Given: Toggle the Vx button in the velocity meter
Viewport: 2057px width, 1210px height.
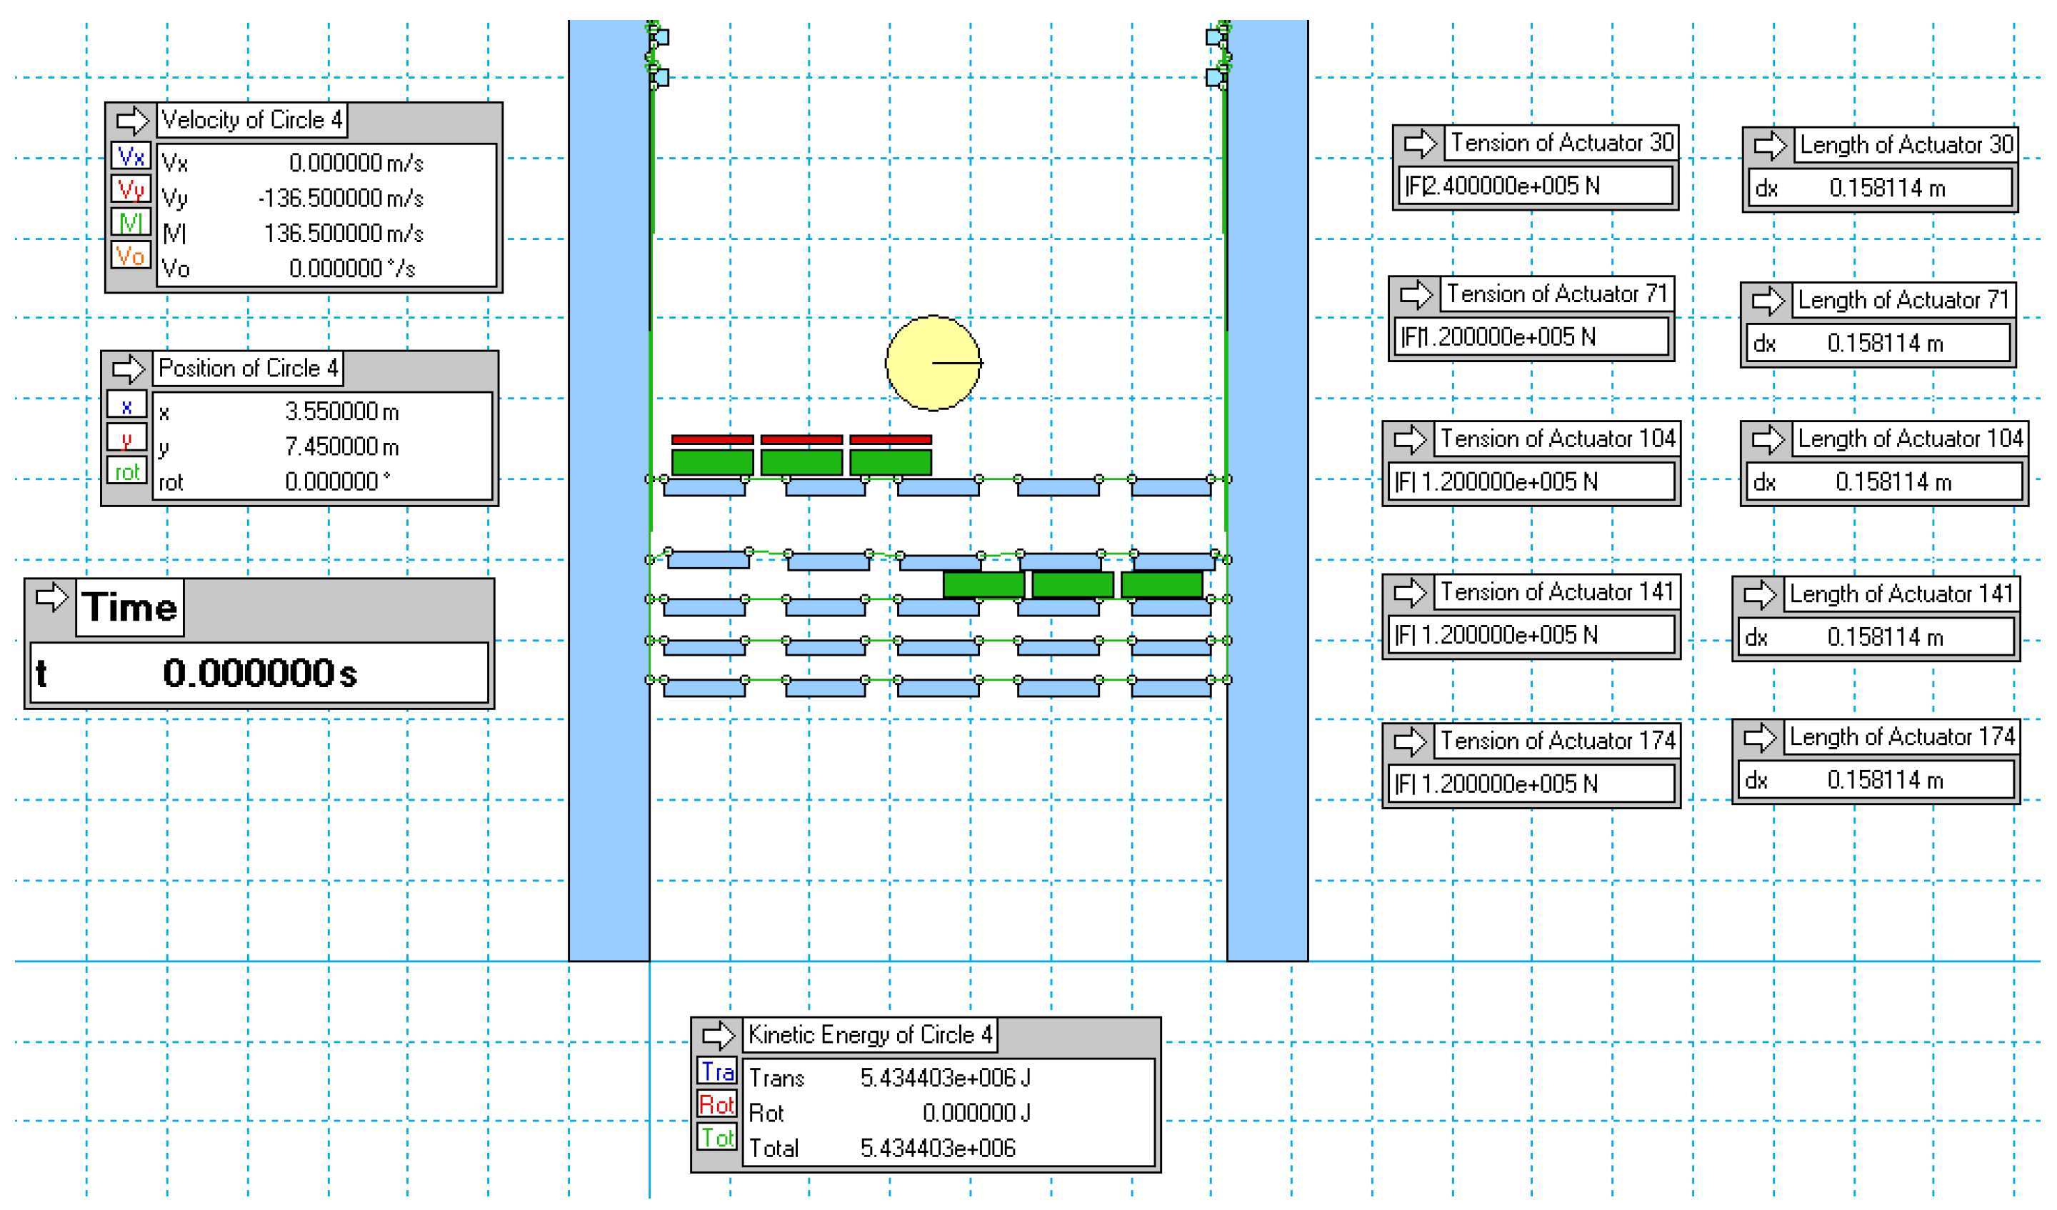Looking at the screenshot, I should coord(131,156).
